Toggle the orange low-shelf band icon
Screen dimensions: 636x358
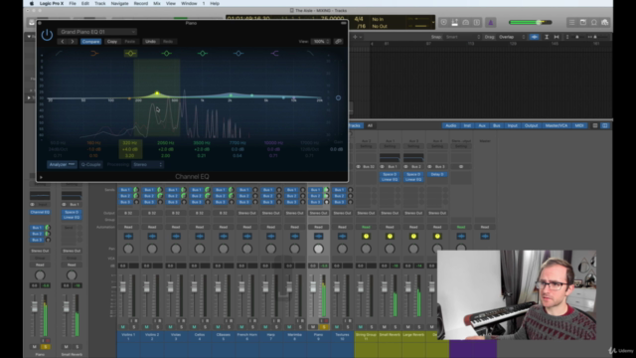coord(94,53)
